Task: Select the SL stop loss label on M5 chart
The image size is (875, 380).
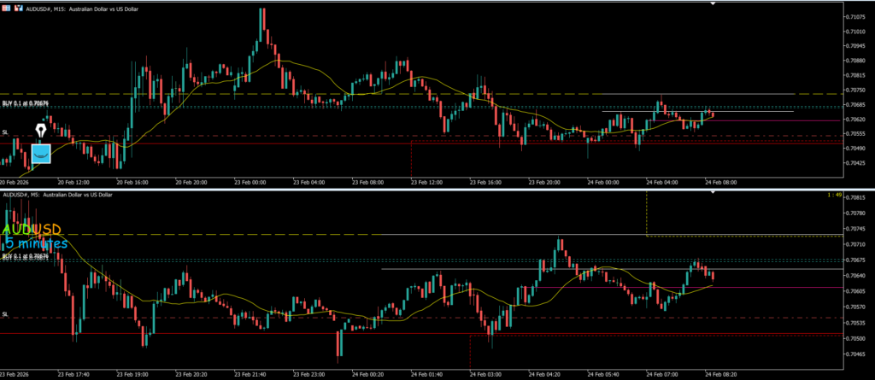Action: click(x=5, y=314)
